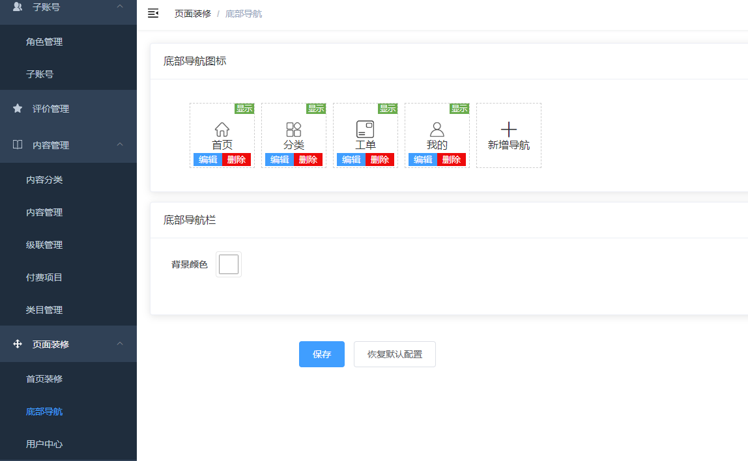Click the home icon on 首页 nav item

(x=222, y=128)
